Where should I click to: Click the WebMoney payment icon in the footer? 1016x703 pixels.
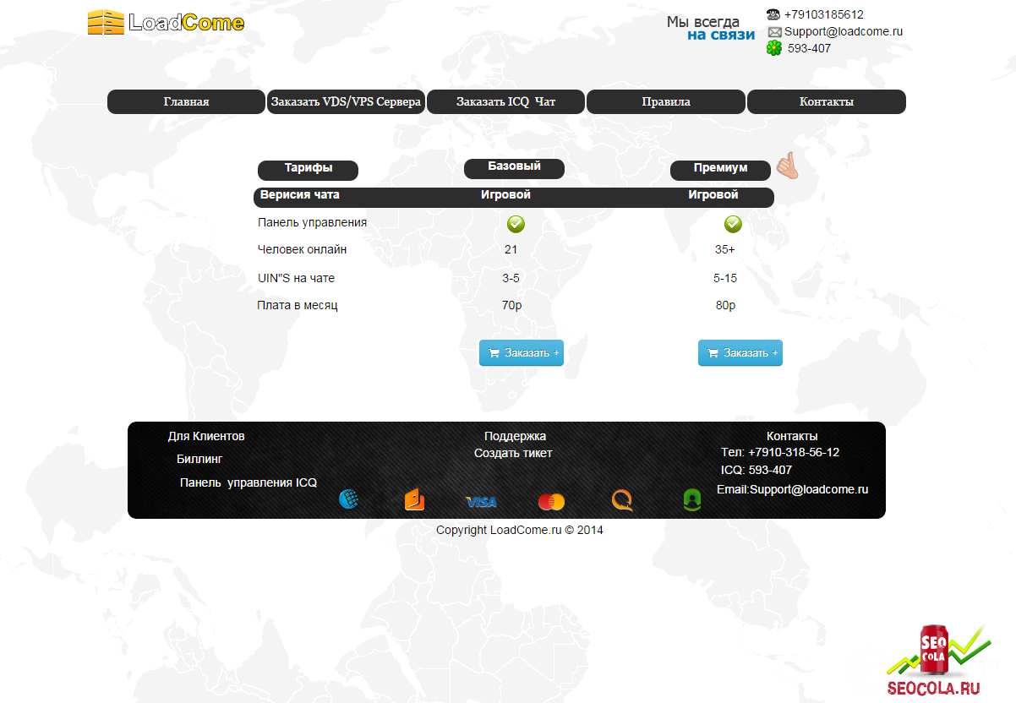tap(348, 500)
